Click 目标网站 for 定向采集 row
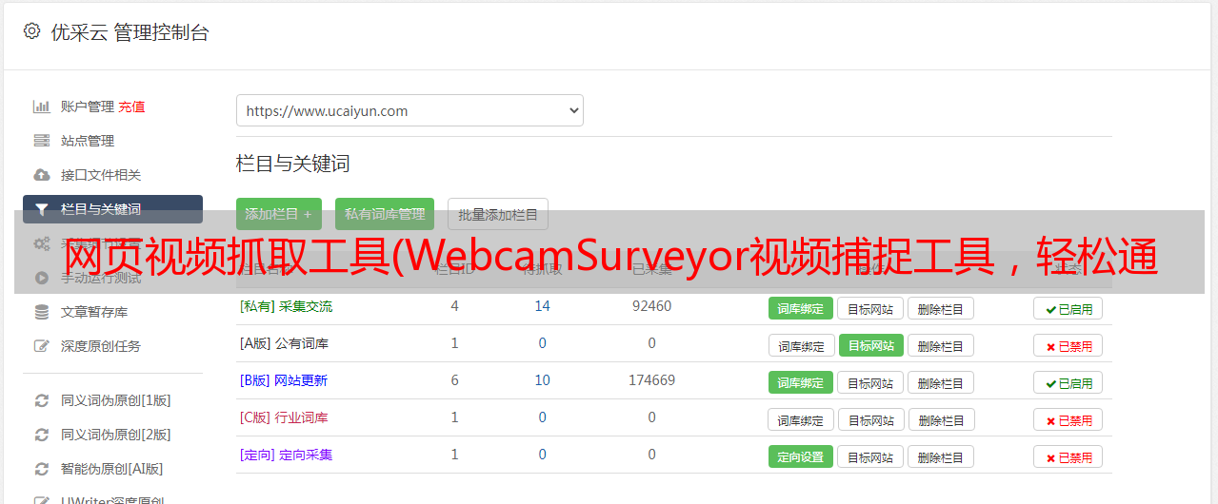This screenshot has width=1218, height=504. pyautogui.click(x=870, y=456)
